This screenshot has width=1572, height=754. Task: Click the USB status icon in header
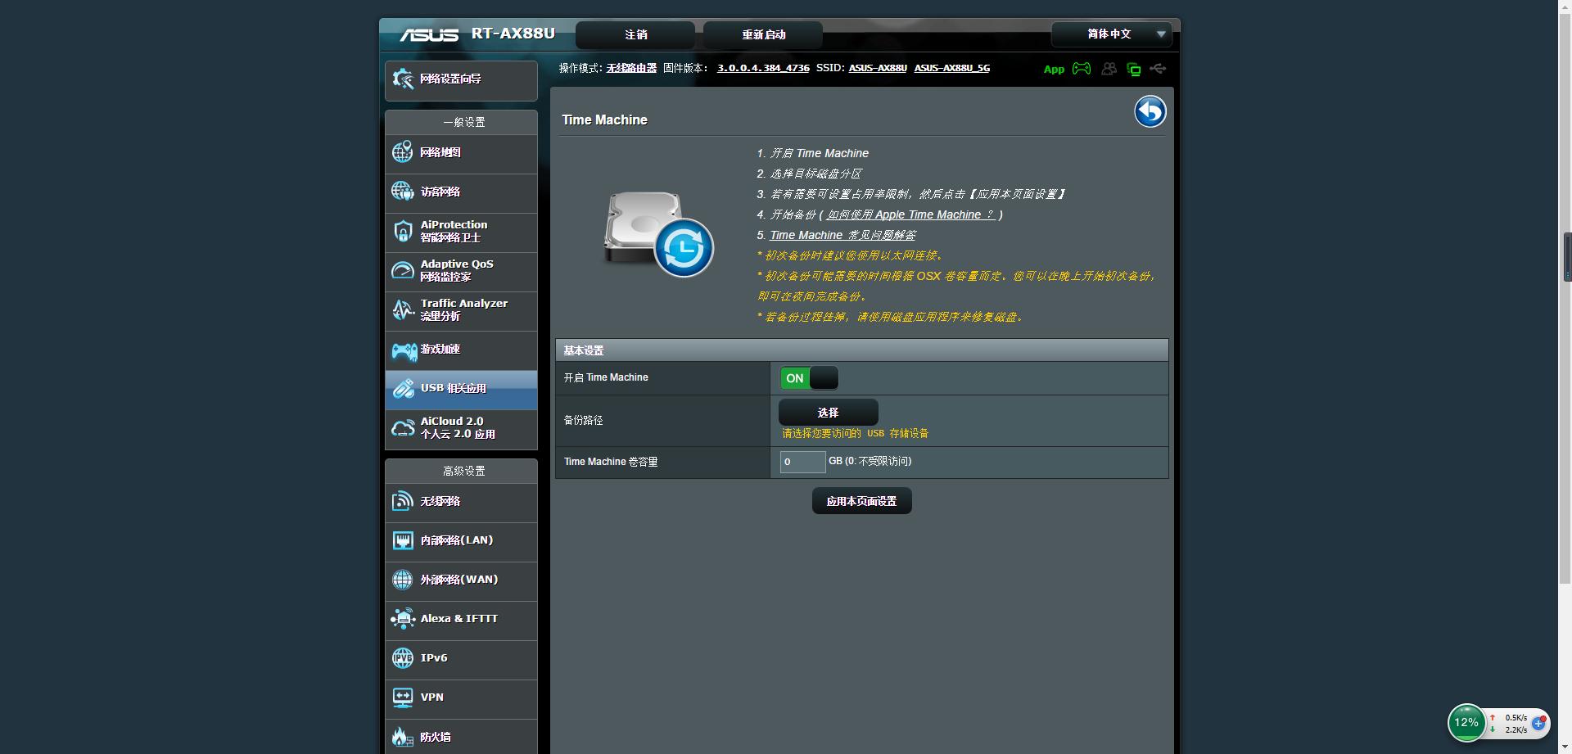(1158, 69)
